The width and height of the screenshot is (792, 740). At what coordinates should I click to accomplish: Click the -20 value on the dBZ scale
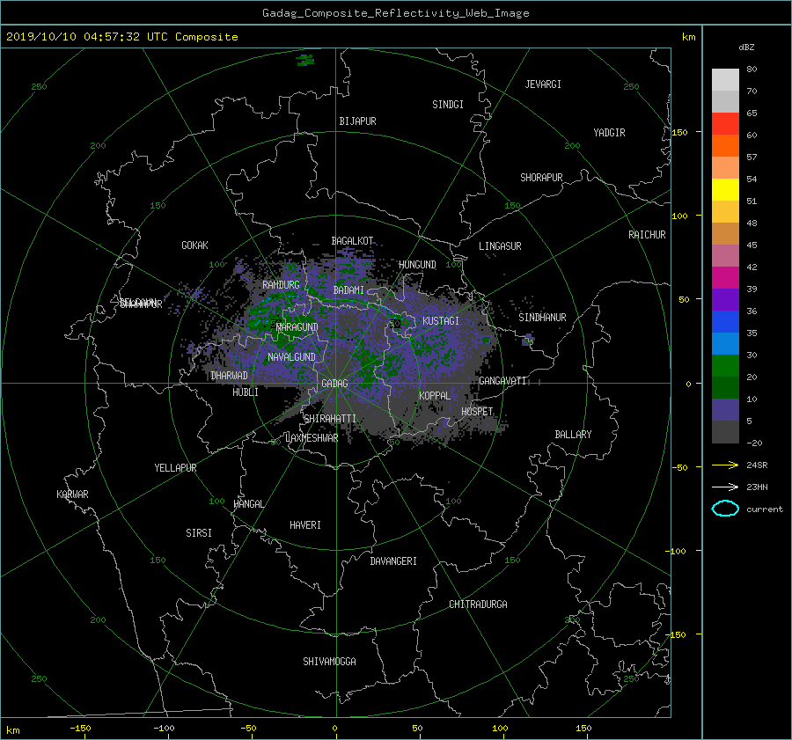754,443
